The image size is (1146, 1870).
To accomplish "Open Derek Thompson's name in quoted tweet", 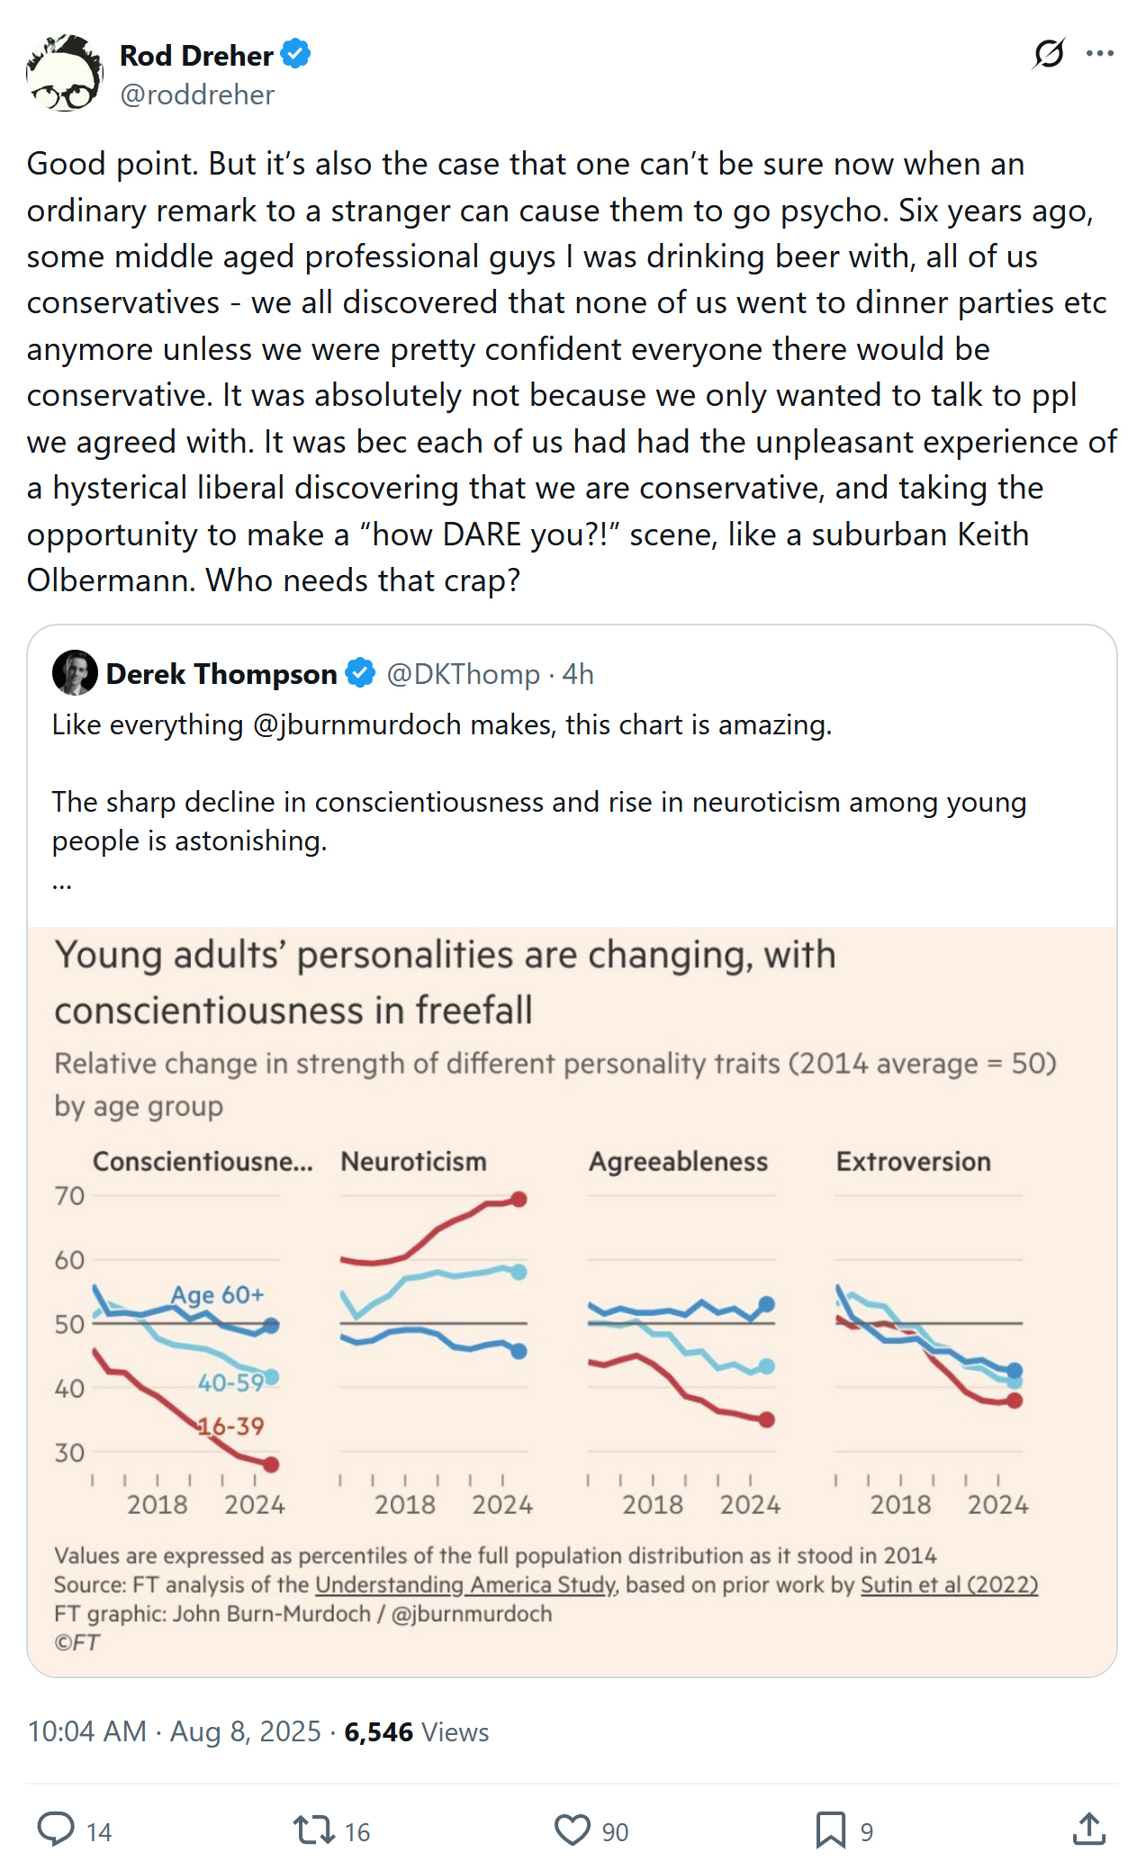I will tap(221, 674).
